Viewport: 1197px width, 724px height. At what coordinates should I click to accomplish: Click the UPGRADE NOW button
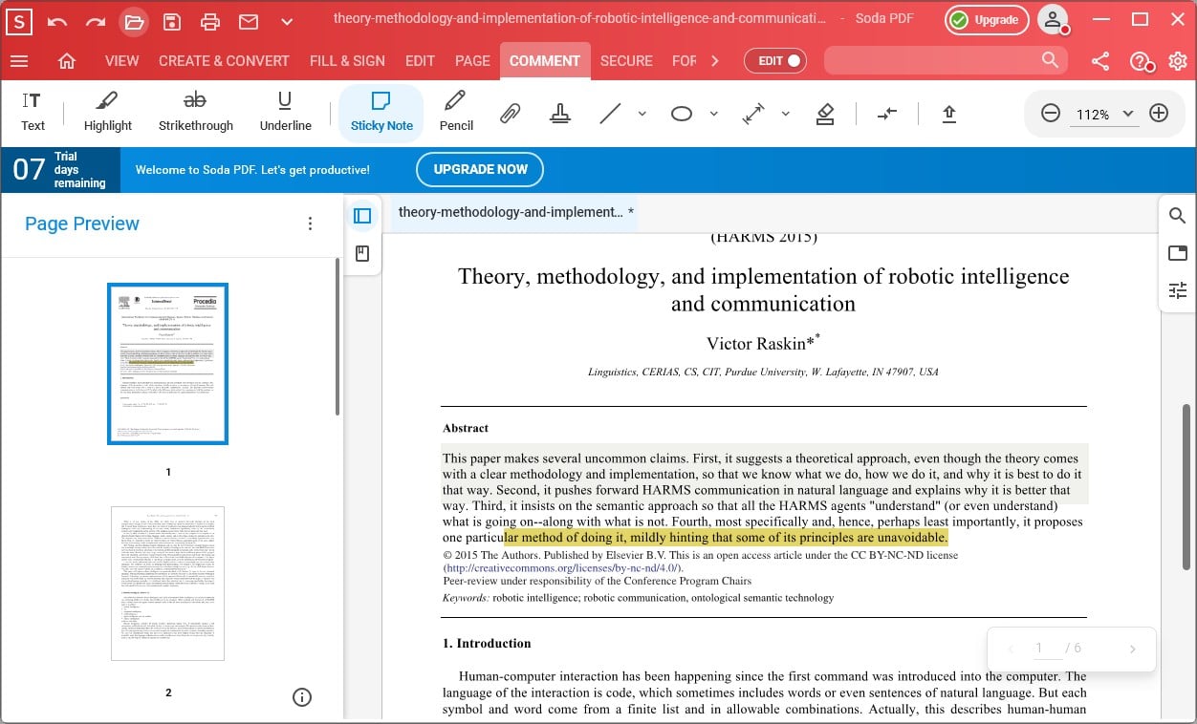point(480,169)
